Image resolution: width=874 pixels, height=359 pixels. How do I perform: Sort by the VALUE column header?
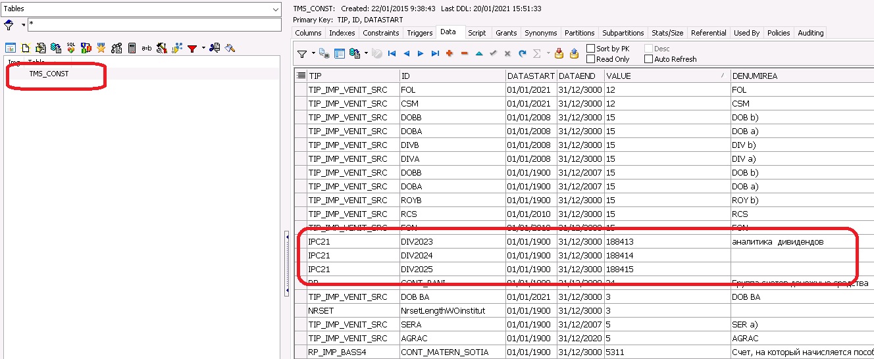pos(667,76)
